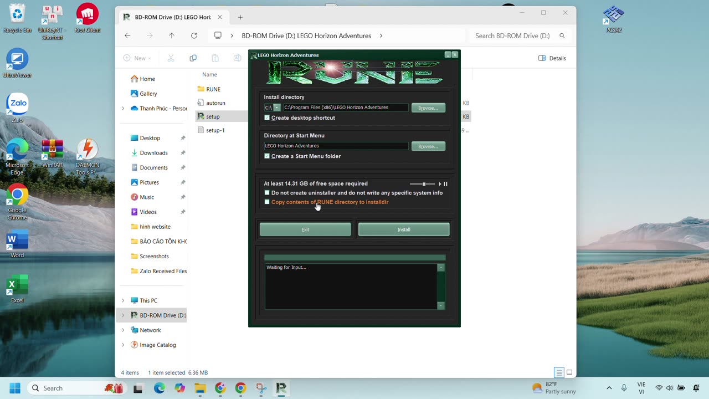Open Excel desktop icon
Image resolution: width=709 pixels, height=399 pixels.
(x=17, y=289)
